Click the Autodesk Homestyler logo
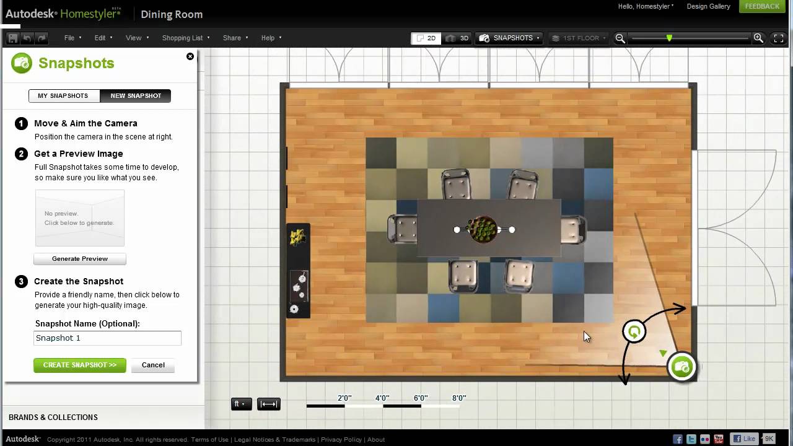 [x=63, y=13]
